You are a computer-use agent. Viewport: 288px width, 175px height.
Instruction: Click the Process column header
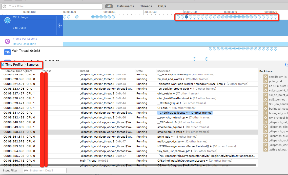click(46, 71)
